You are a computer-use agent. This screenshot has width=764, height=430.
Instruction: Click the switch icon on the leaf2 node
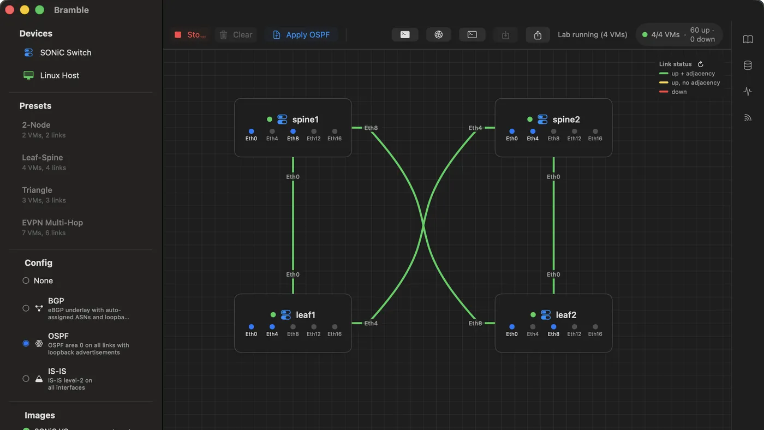pyautogui.click(x=546, y=315)
